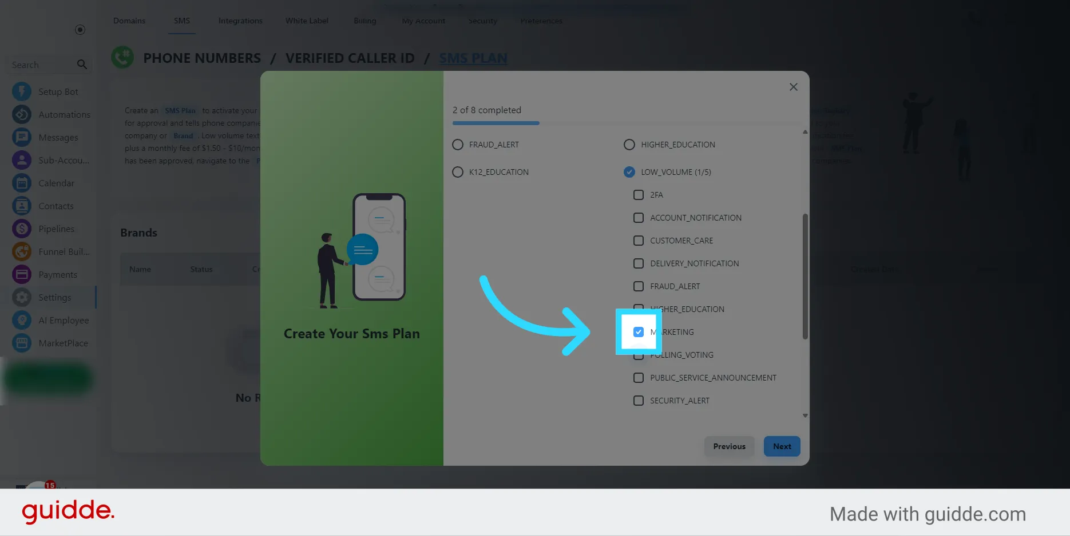Click the circular target icon above search
The height and width of the screenshot is (536, 1070).
[80, 30]
